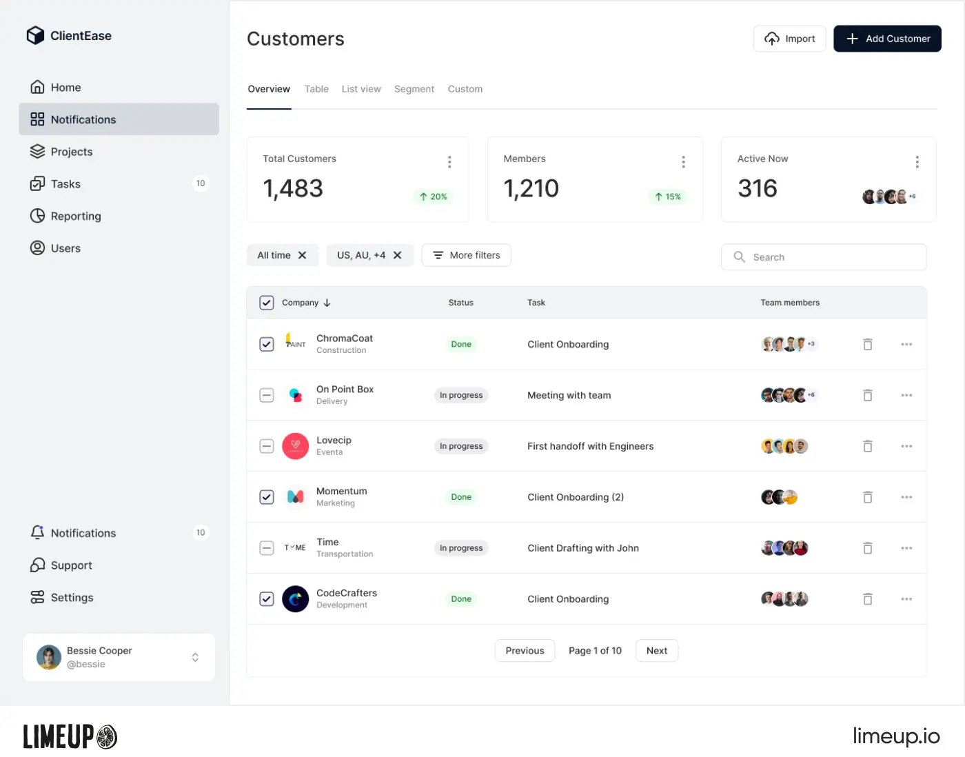
Task: Open the Notifications panel from sidebar
Action: (x=83, y=119)
